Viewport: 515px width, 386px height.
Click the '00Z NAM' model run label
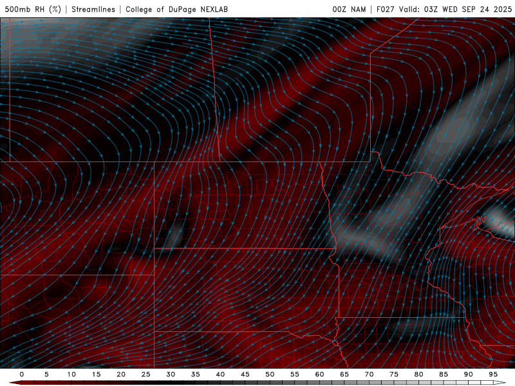(x=349, y=9)
